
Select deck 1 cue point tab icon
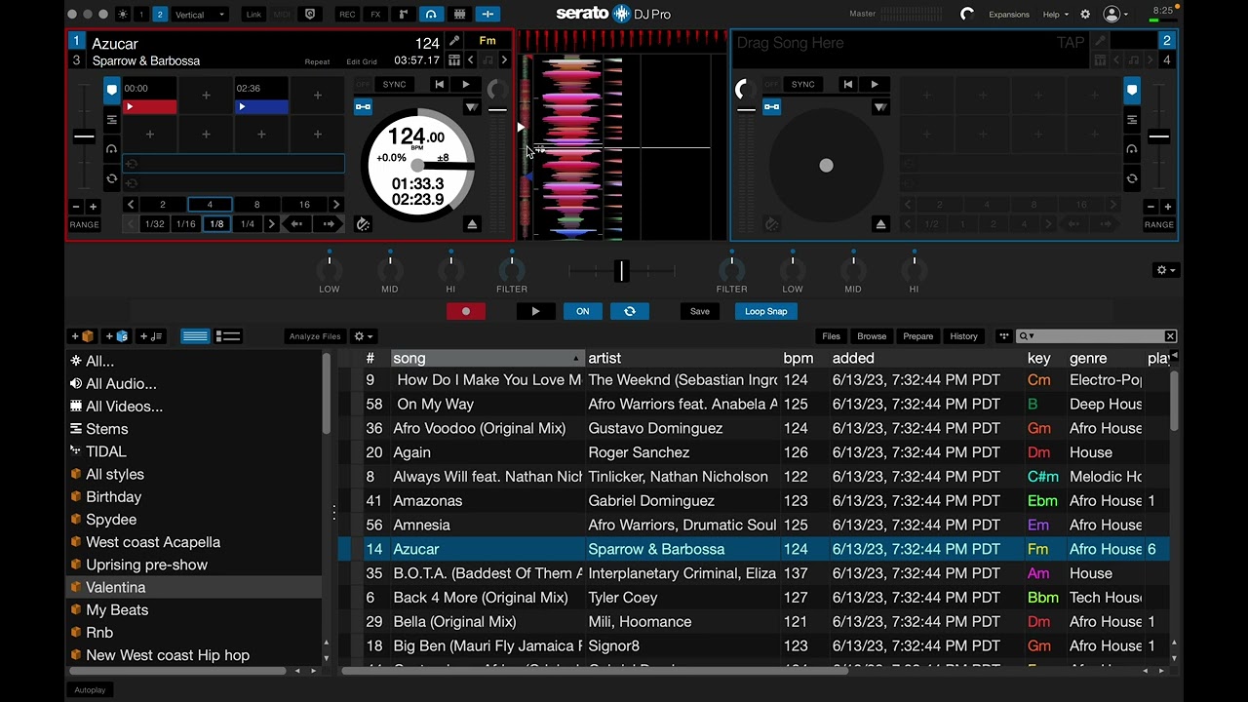coord(111,90)
